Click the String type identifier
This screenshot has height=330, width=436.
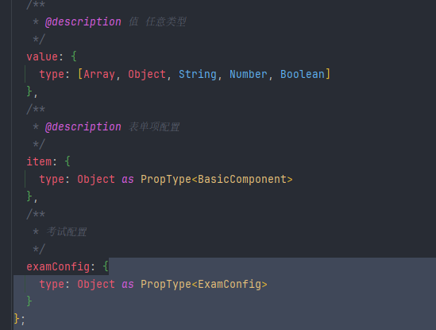pyautogui.click(x=198, y=75)
